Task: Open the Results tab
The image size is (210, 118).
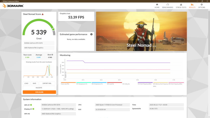Action: [x=192, y=6]
